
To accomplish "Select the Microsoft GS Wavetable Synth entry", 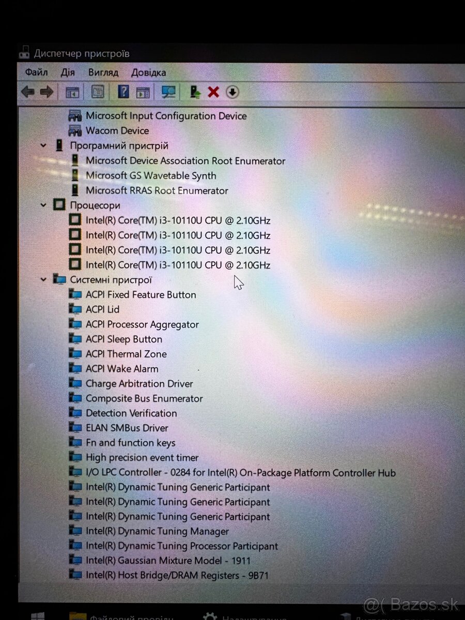I will 151,176.
